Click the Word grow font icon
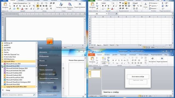This screenshot has height=98, width=175. click(31, 8)
